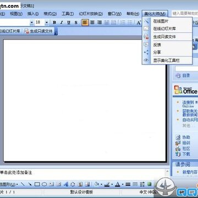Select the Rectangle drawing tool
This screenshot has width=198, height=198.
37,184
